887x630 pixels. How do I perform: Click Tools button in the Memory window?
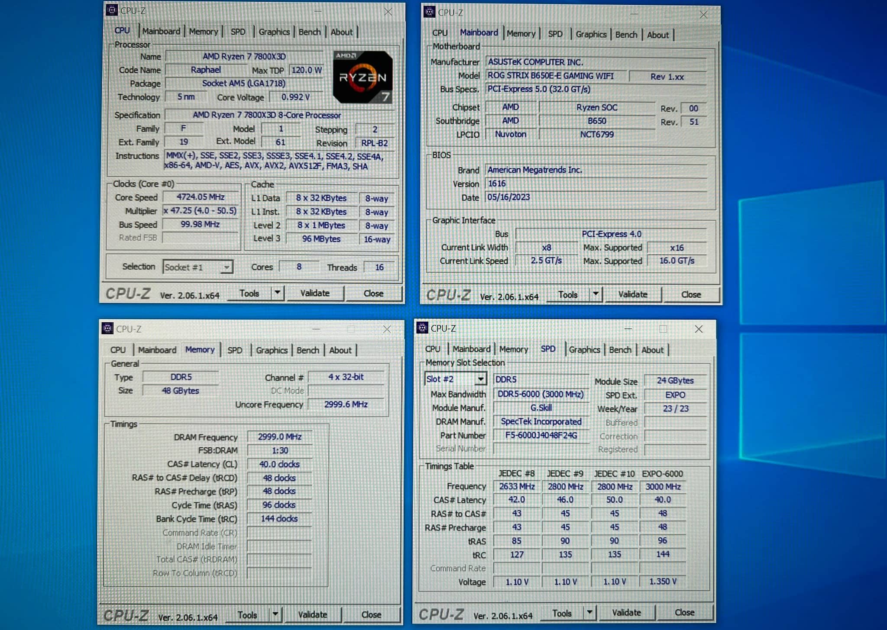coord(247,615)
